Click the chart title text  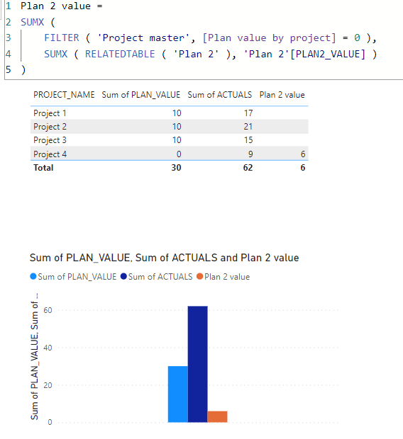164,258
